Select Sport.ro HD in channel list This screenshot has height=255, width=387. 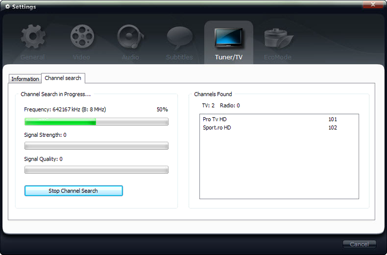click(217, 128)
